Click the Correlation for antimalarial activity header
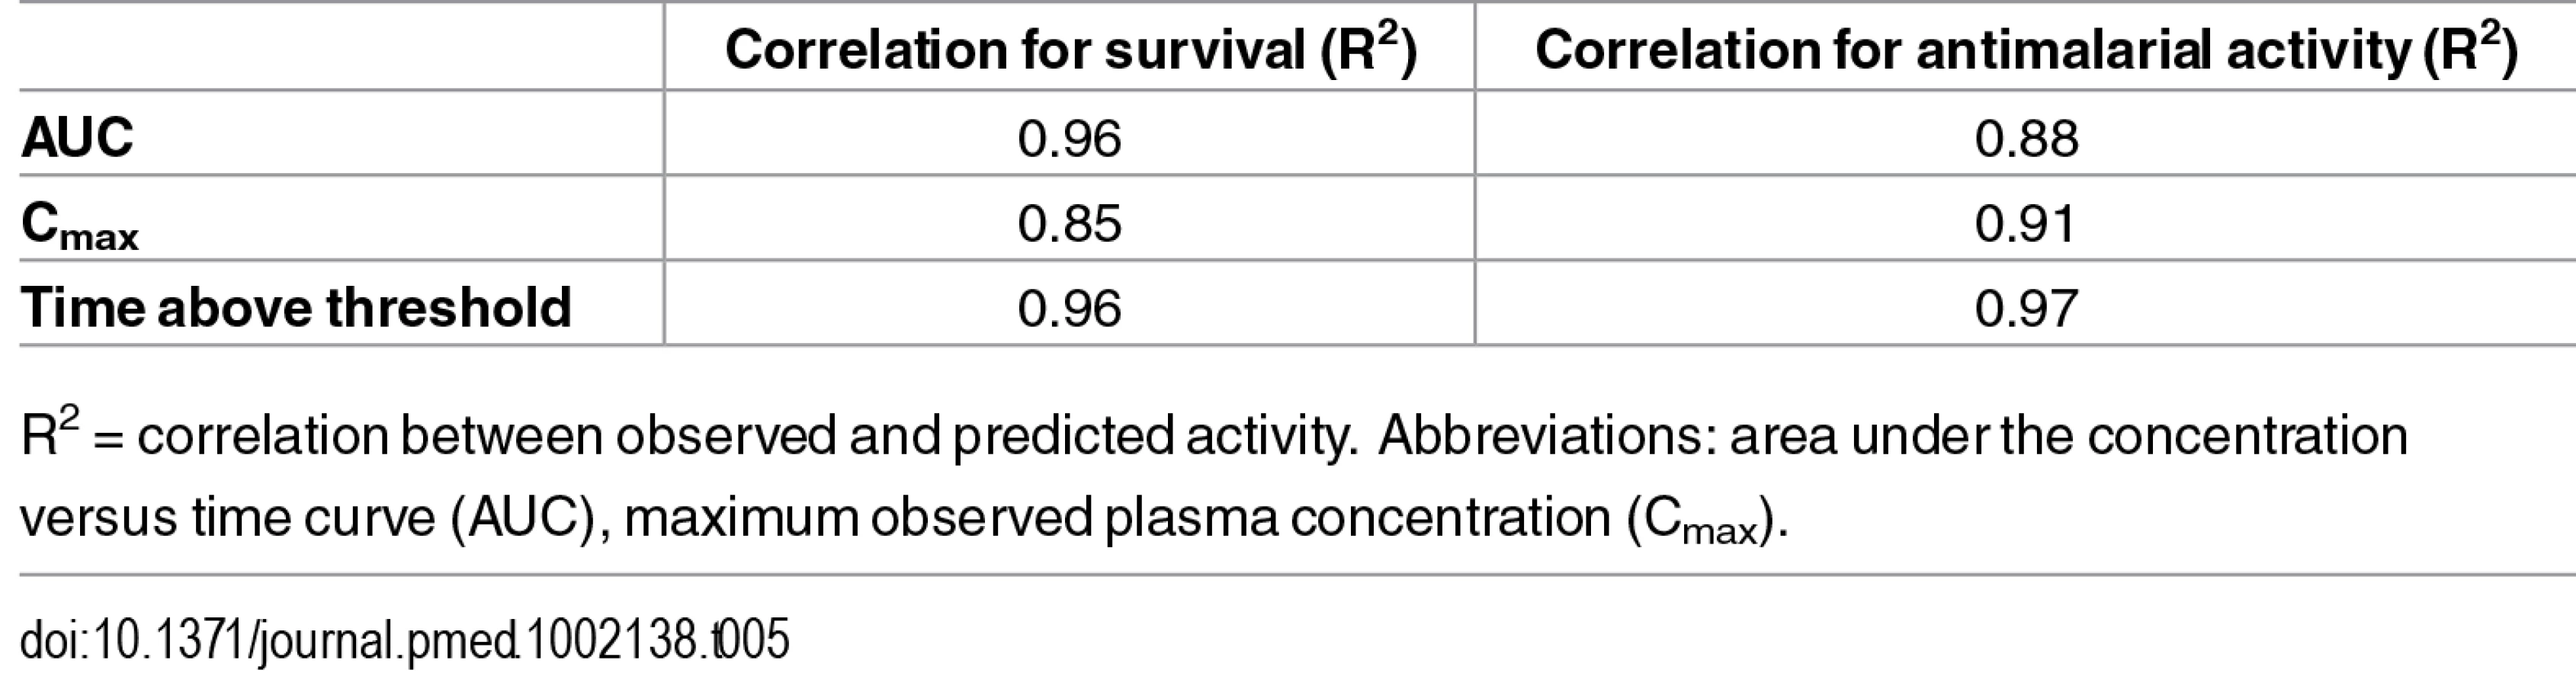2576x686 pixels. click(x=2026, y=49)
